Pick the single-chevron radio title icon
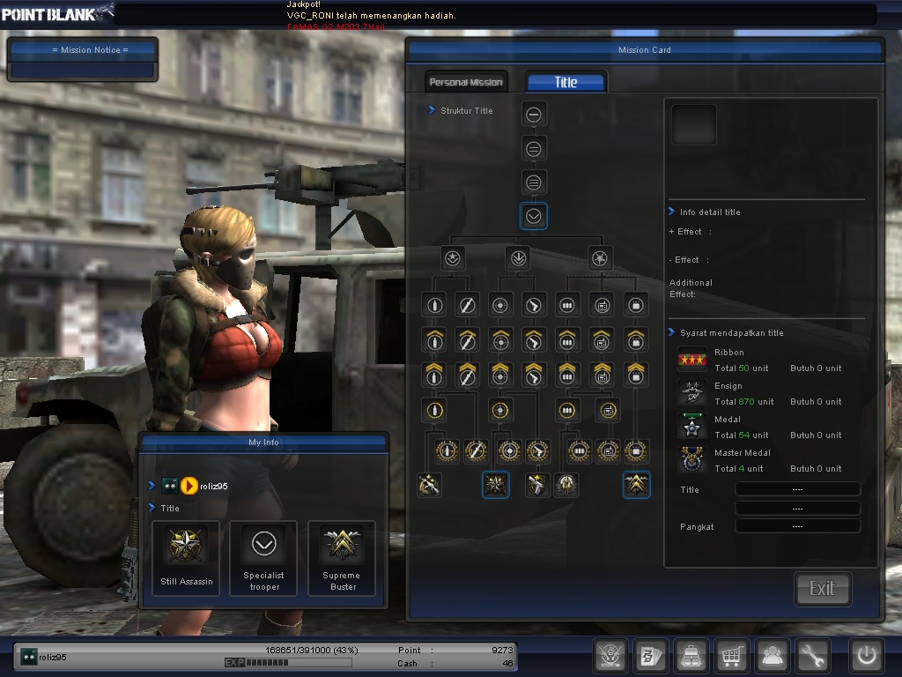The width and height of the screenshot is (902, 677). pyautogui.click(x=602, y=340)
